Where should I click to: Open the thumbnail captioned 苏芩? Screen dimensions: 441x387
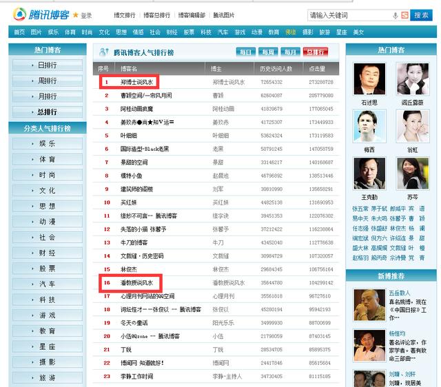coord(413,173)
